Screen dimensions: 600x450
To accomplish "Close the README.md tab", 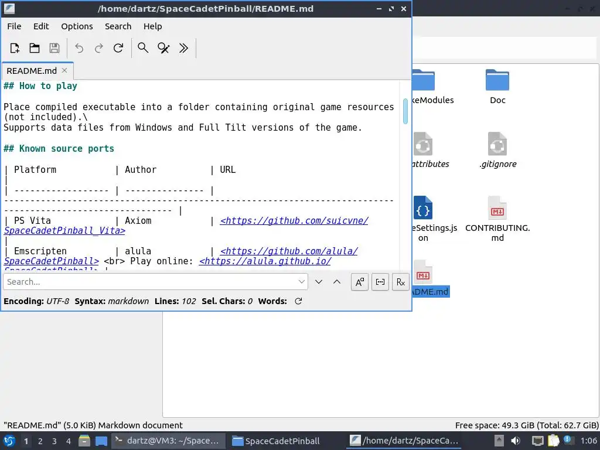I will click(x=64, y=70).
